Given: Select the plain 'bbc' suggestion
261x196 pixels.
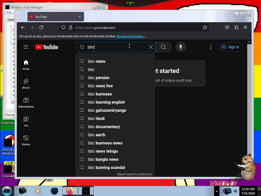Looking at the screenshot, I should [115, 69].
